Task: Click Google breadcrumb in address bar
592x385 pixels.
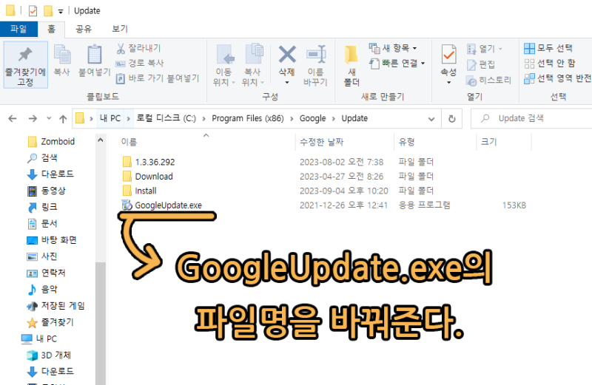Action: tap(312, 118)
